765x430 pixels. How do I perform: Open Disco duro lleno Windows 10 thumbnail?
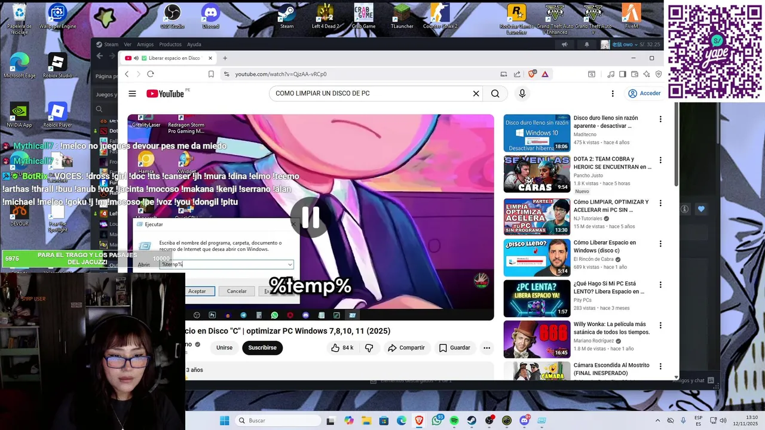click(537, 133)
